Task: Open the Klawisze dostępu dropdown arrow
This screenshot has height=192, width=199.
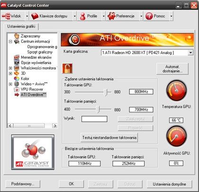Action: [75, 16]
